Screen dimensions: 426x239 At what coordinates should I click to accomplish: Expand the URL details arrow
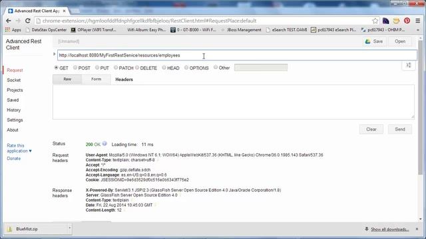tap(55, 54)
